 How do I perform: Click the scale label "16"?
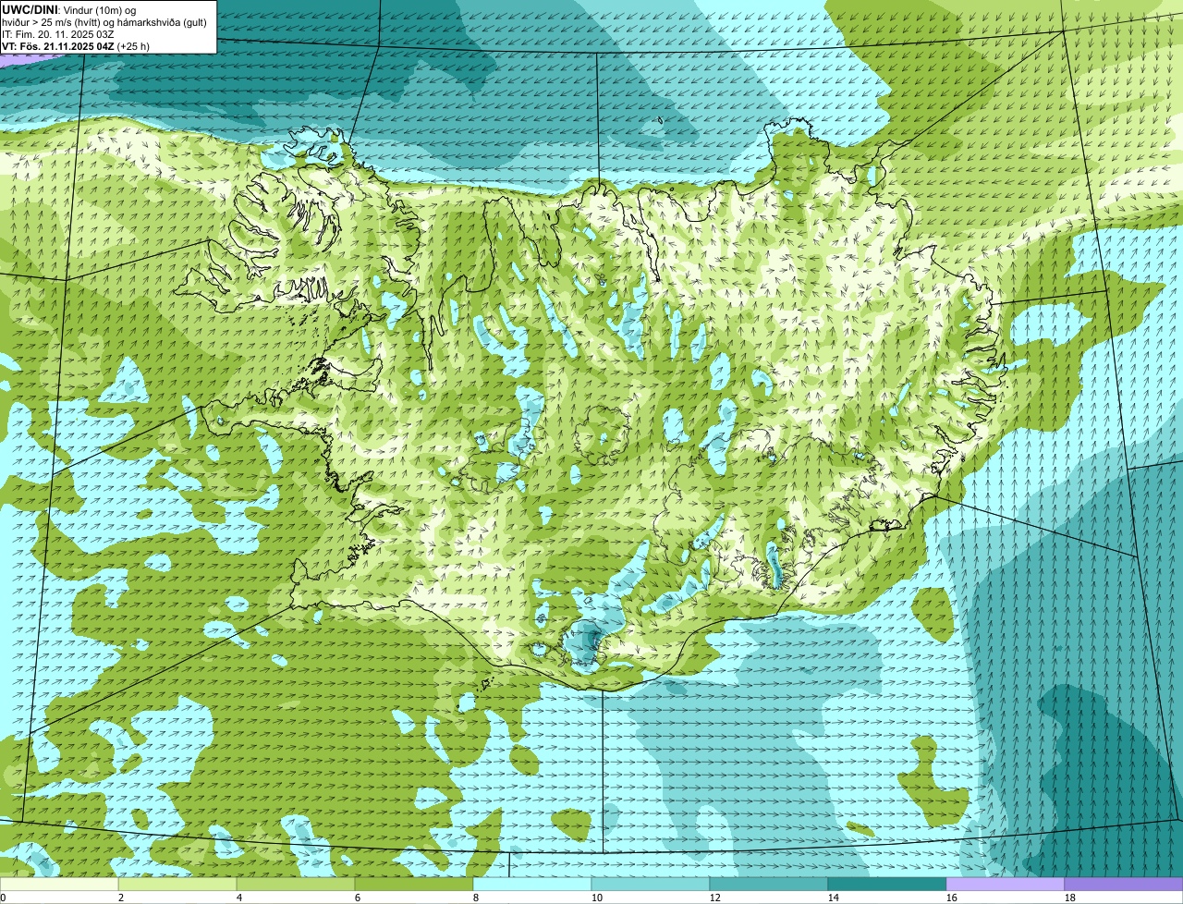pyautogui.click(x=952, y=898)
